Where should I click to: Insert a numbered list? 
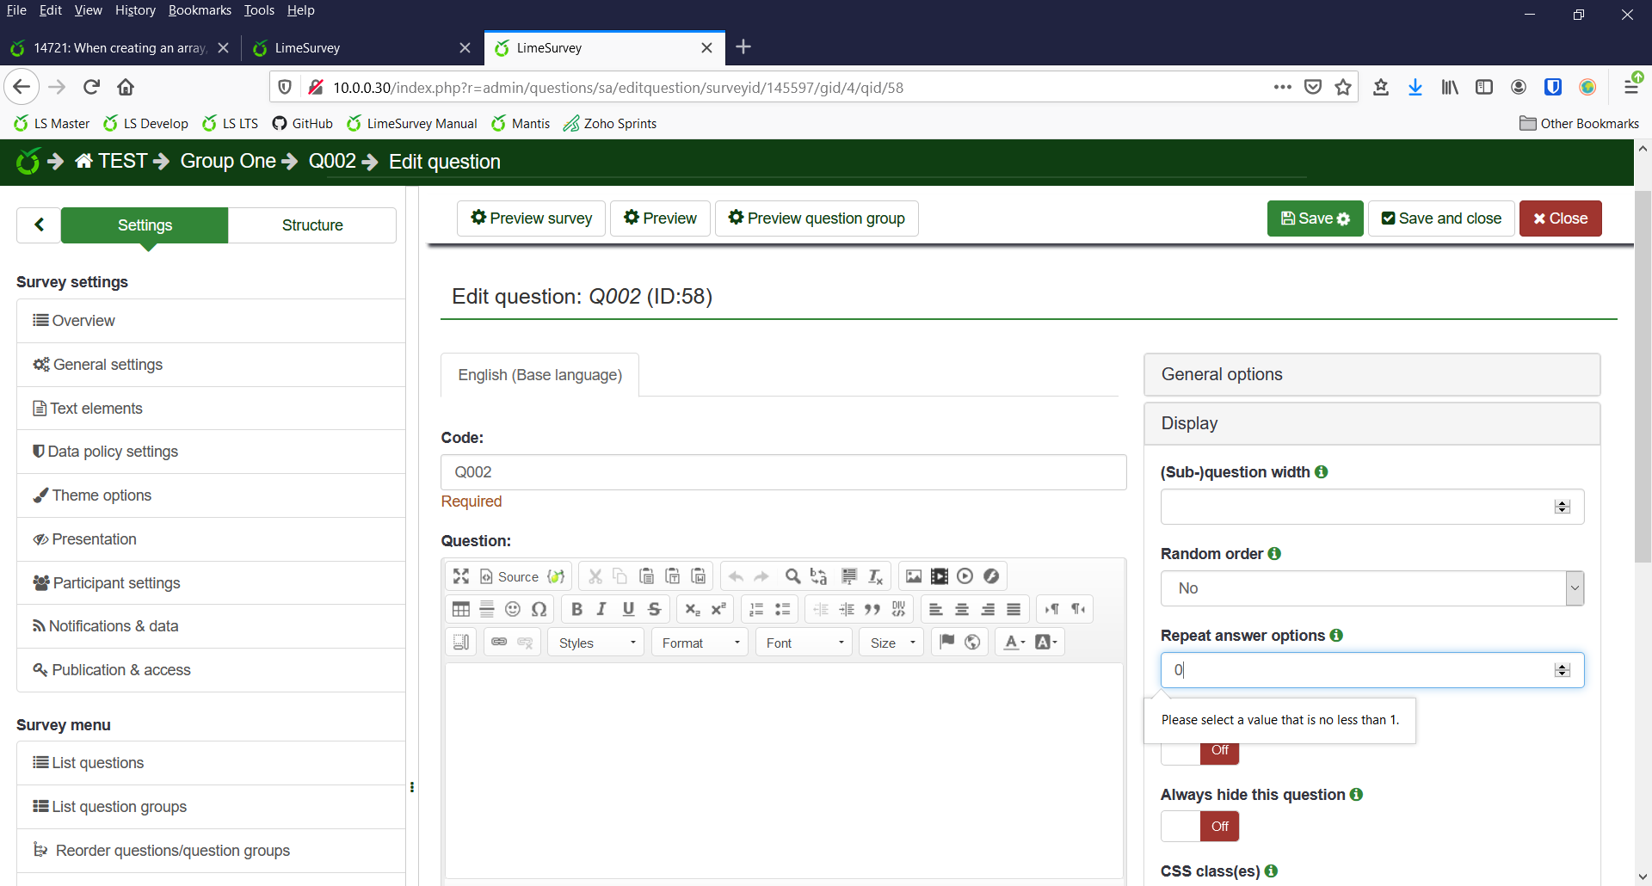[x=756, y=609]
